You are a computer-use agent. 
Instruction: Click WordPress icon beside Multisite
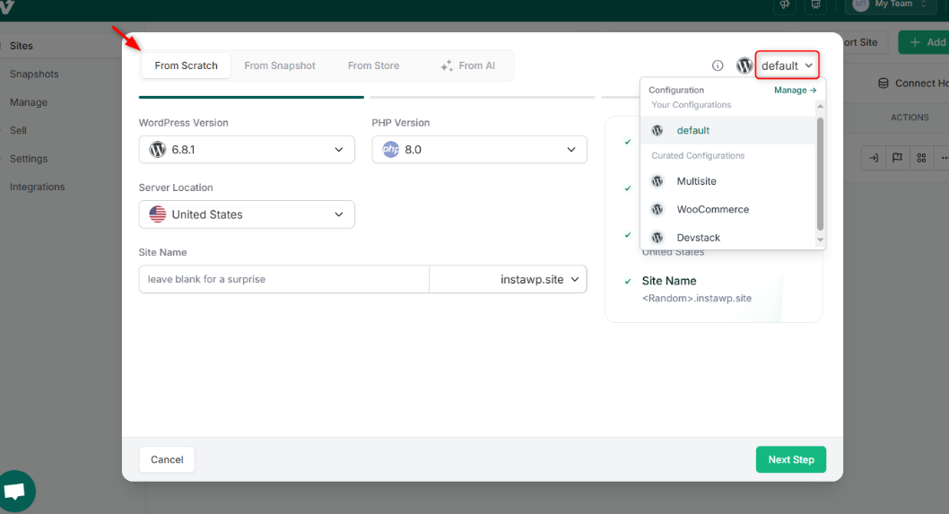click(x=657, y=181)
